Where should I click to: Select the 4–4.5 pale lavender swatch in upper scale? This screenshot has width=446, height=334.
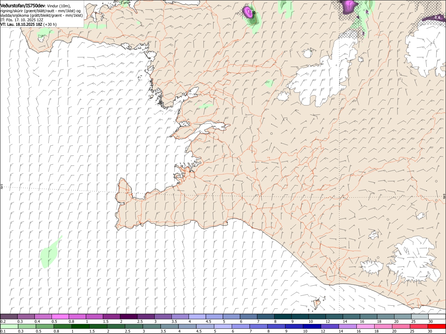pyautogui.click(x=197, y=317)
